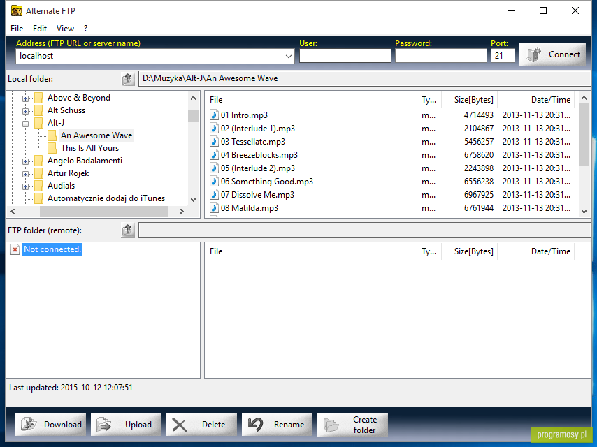Select the music icon of 07 Dissolve Me.mp3

[214, 195]
